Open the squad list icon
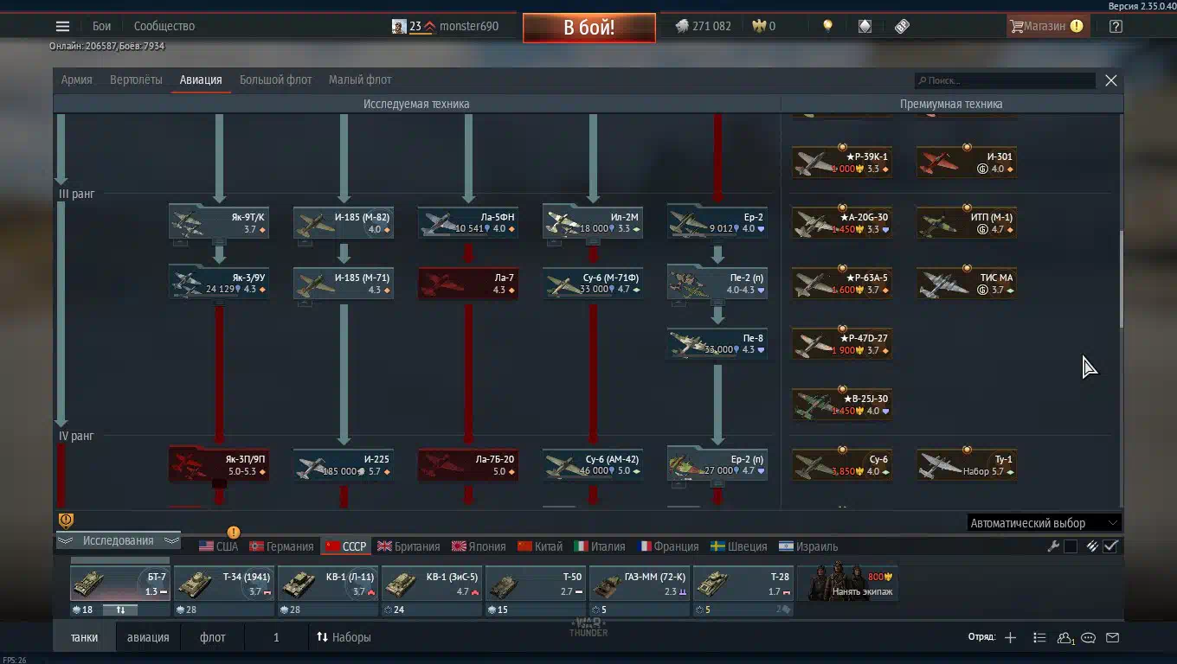 pos(1039,637)
